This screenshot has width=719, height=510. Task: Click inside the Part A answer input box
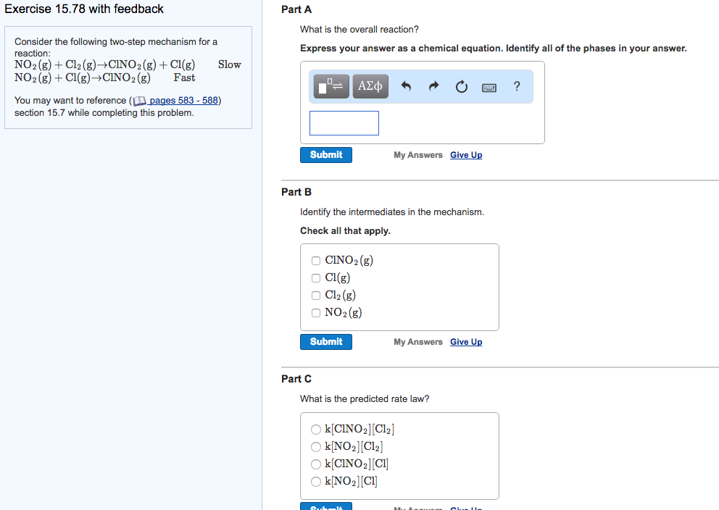click(344, 122)
